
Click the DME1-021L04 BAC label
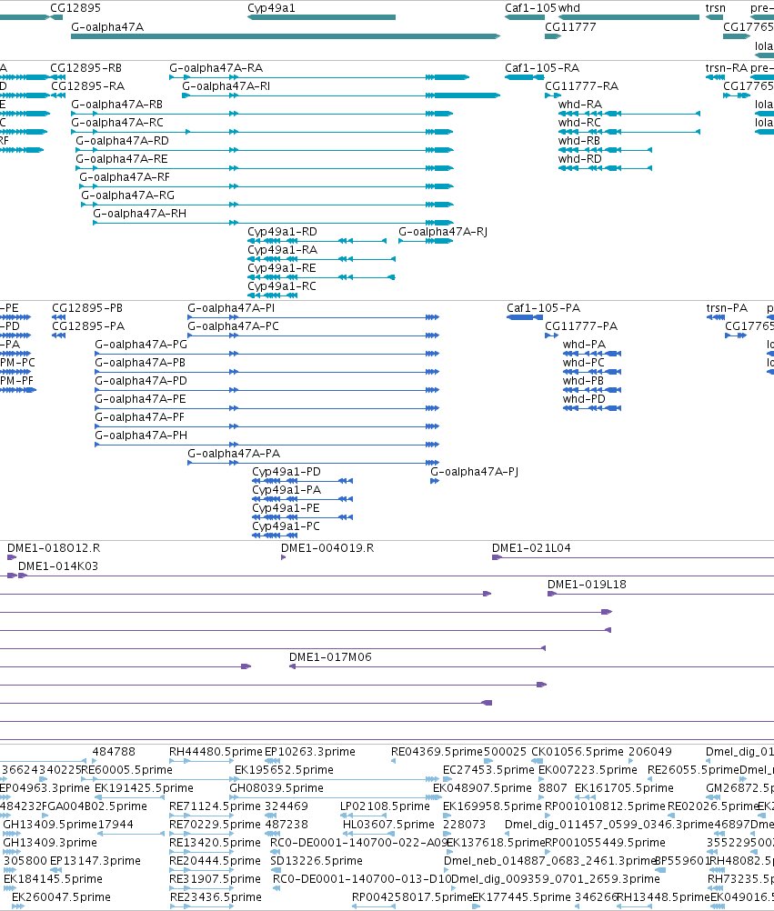[x=531, y=548]
